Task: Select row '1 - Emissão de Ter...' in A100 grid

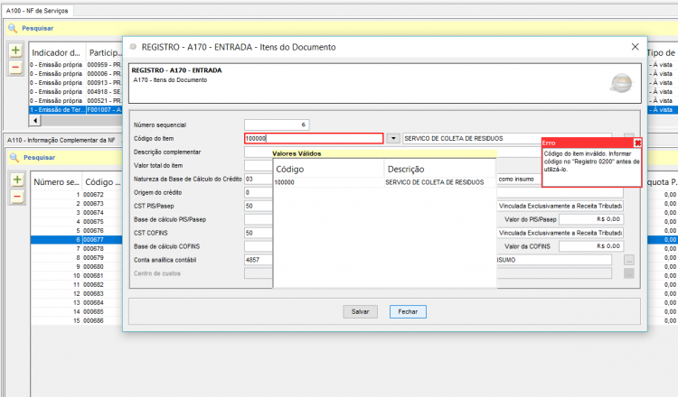Action: click(75, 110)
